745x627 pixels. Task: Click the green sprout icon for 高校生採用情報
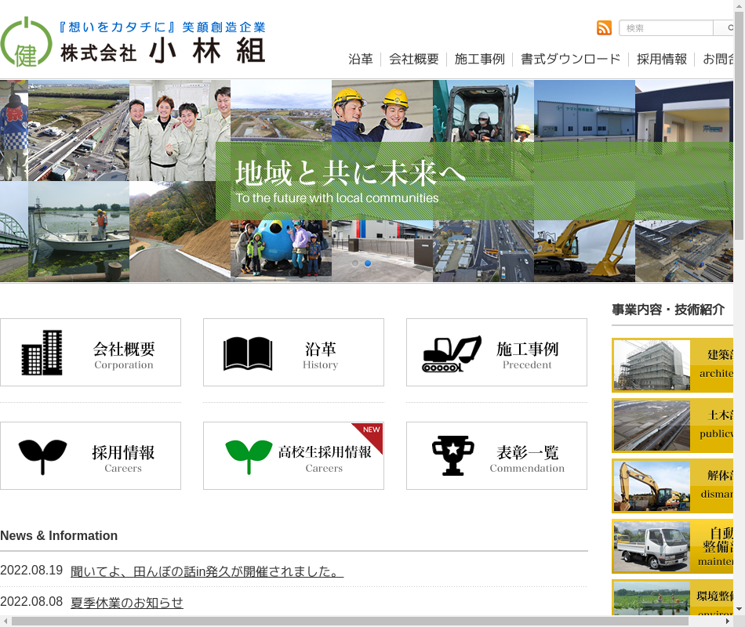(x=249, y=455)
